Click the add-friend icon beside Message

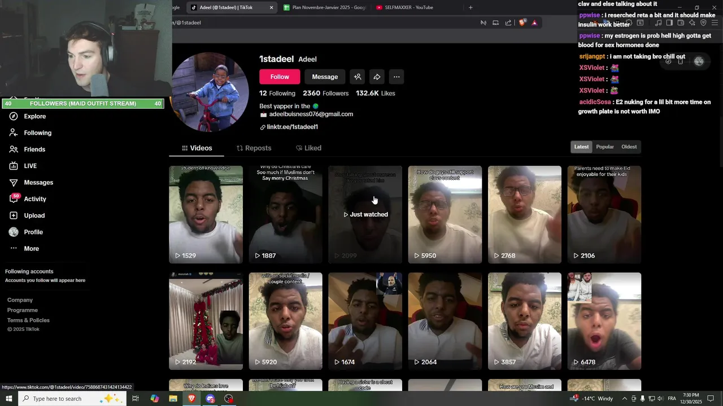pos(358,77)
